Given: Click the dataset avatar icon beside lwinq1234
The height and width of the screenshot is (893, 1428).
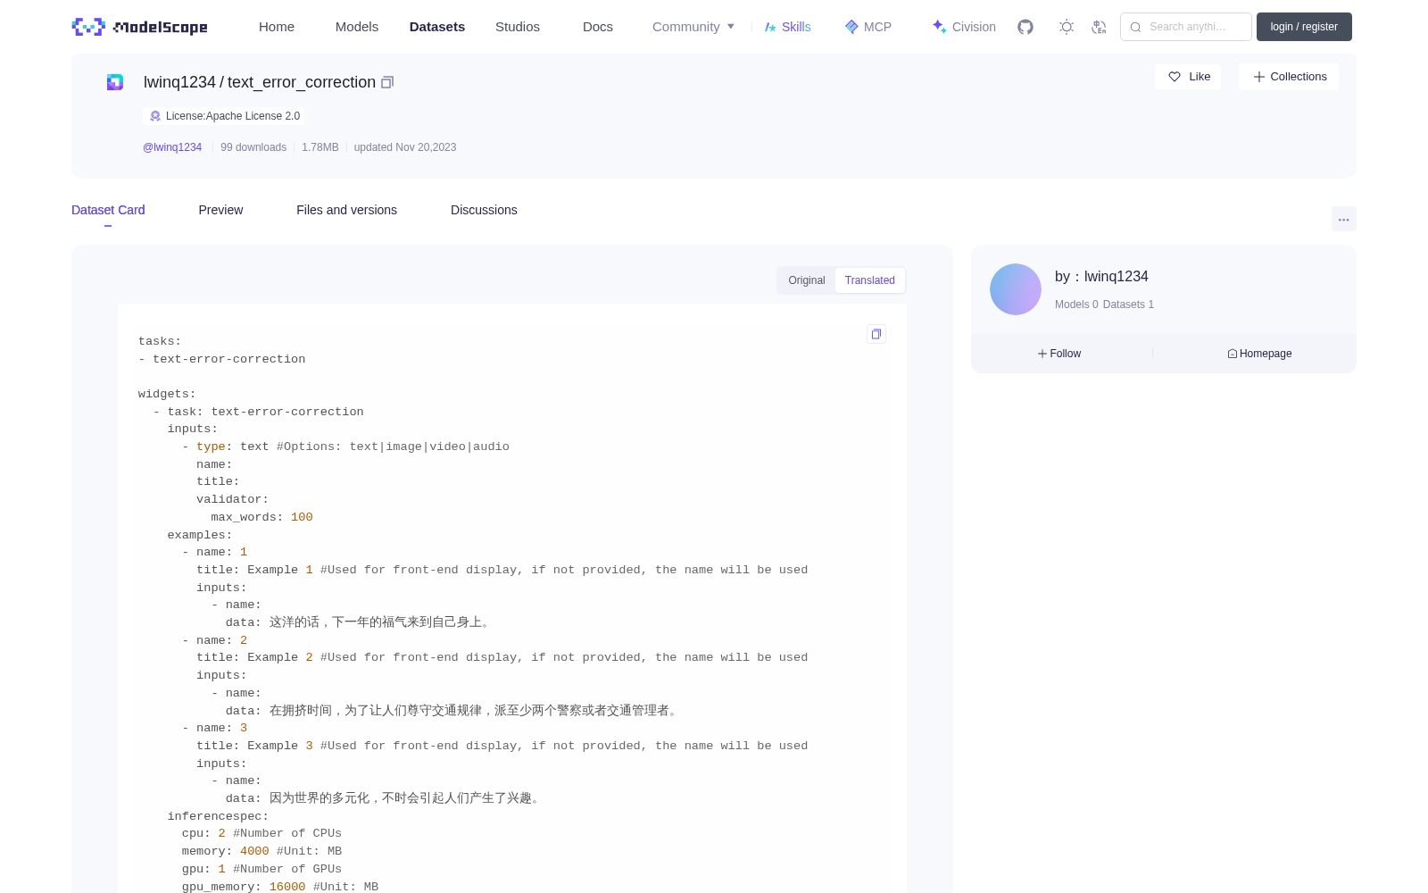Looking at the screenshot, I should click(115, 82).
